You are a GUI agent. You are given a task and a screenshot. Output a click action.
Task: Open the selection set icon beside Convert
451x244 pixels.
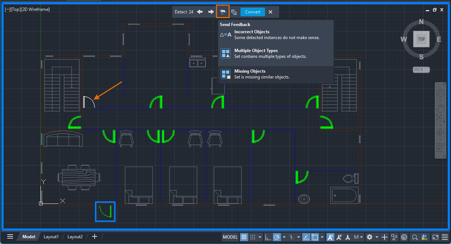coord(234,12)
